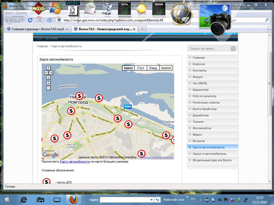Select the 'Волга ГАЗ - Нижегородский клу...' tab

105,29
